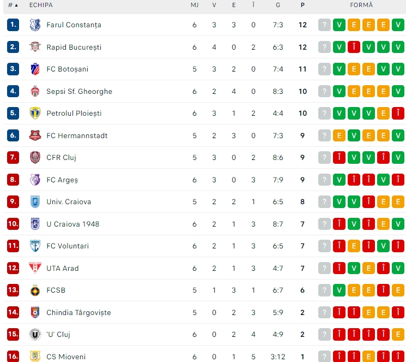Click the Petrolul Ploiești crest icon
Screen dimensions: 406x362
pos(35,113)
